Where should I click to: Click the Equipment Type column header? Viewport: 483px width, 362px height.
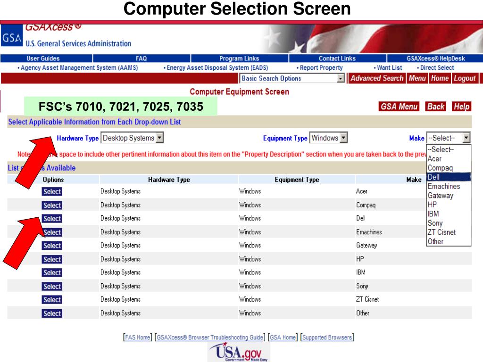pos(297,180)
